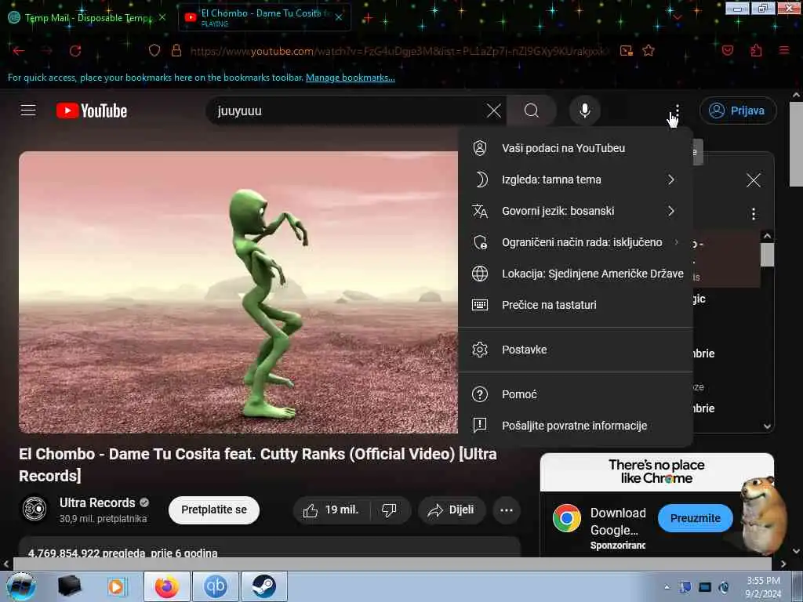Bookmark this page with the star
This screenshot has height=602, width=803.
(x=649, y=50)
